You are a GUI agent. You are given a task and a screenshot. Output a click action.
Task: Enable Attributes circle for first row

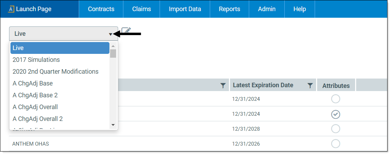[x=336, y=99]
